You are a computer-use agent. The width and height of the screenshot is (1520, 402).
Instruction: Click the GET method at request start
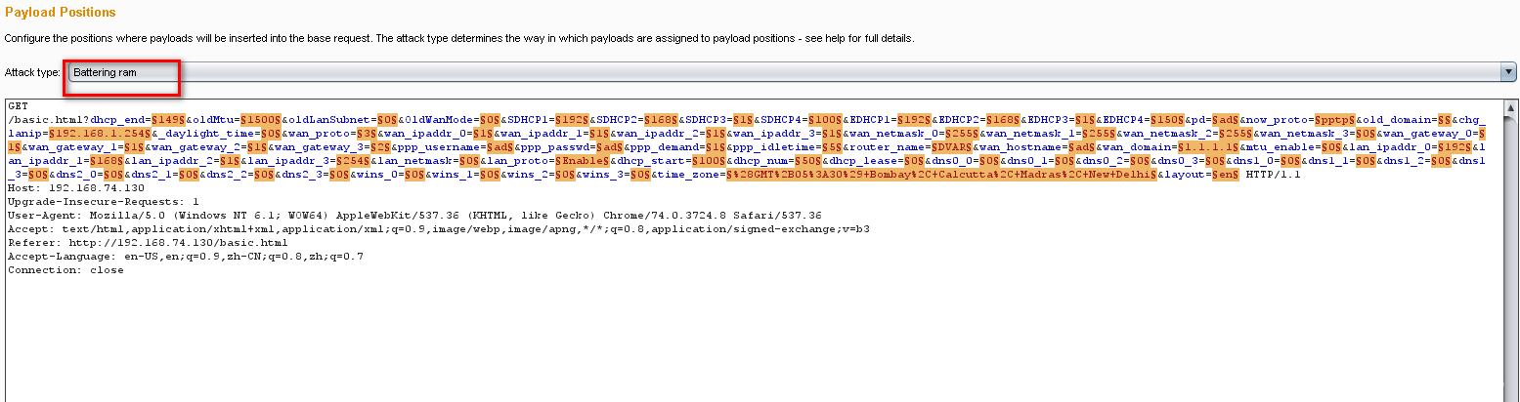point(17,104)
